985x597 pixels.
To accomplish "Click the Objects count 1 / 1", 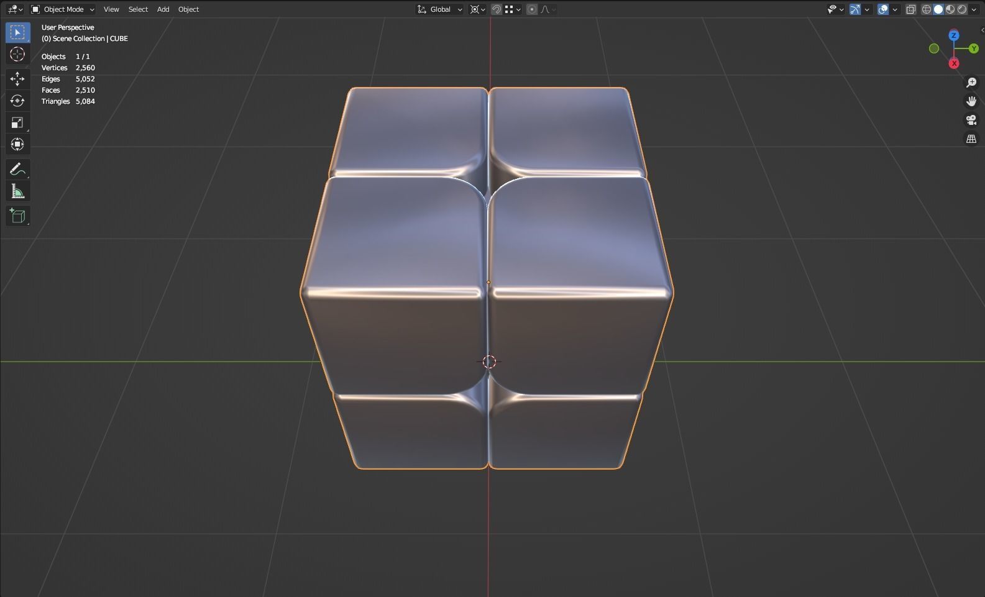I will pyautogui.click(x=83, y=57).
